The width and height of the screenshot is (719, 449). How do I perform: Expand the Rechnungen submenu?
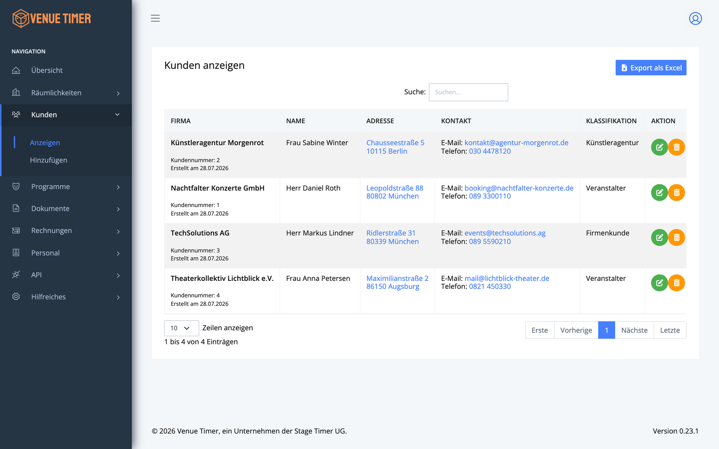click(66, 230)
